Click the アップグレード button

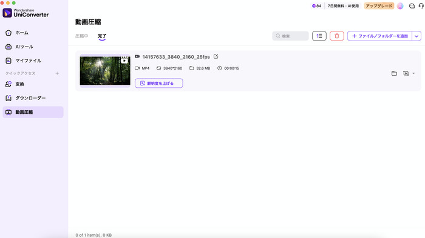(379, 6)
